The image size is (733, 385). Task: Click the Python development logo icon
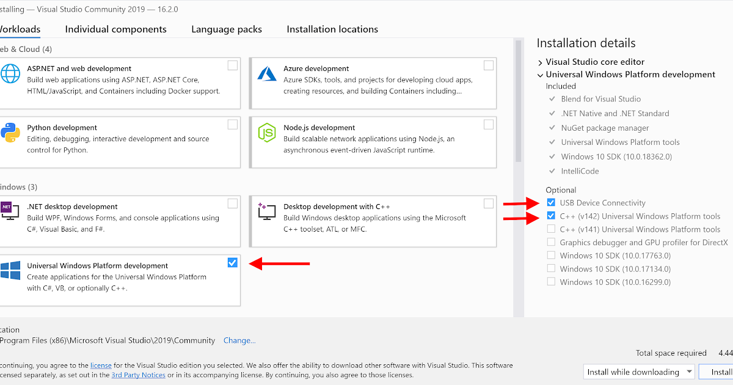(x=10, y=133)
